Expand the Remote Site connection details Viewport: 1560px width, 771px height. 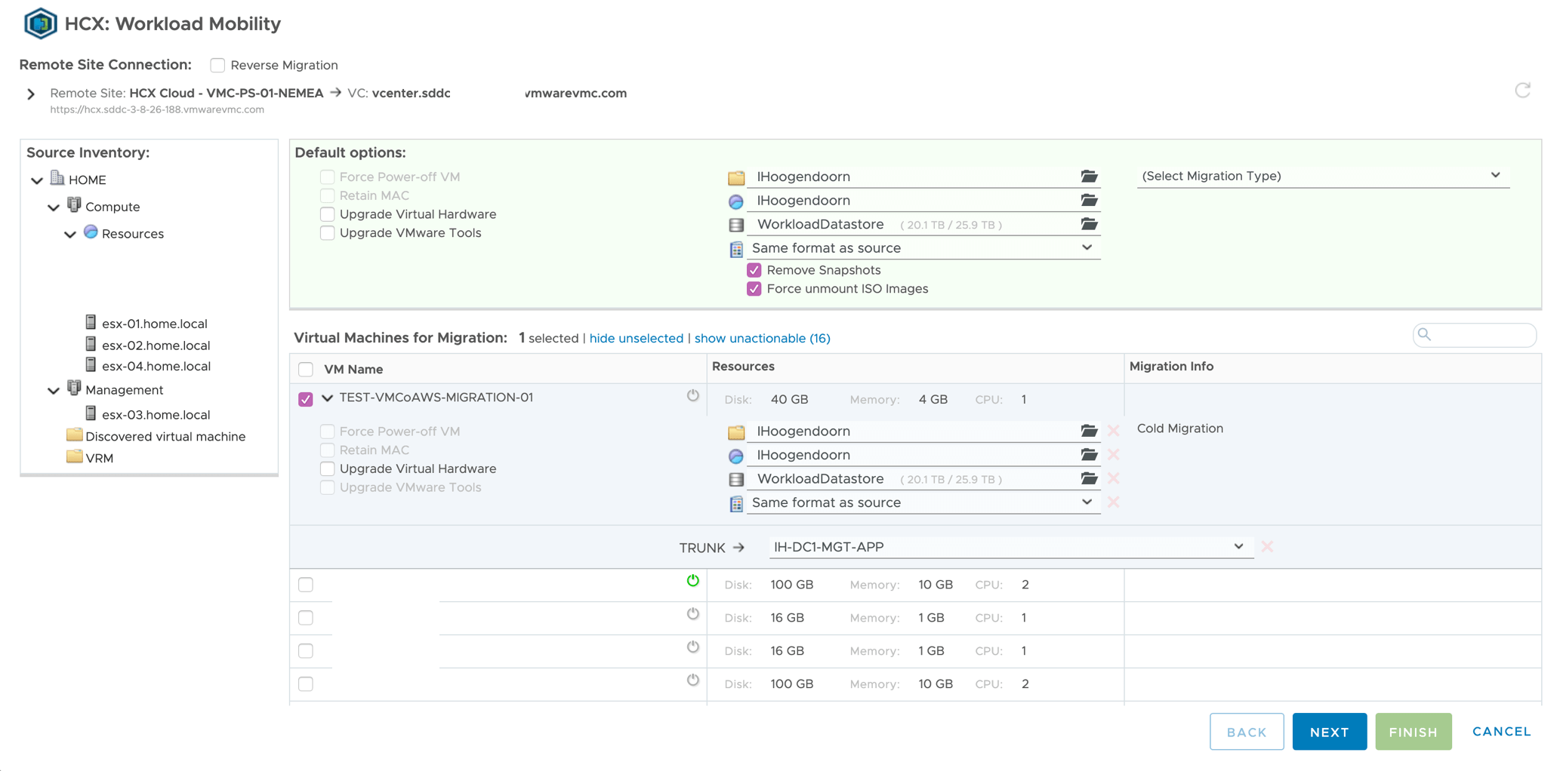coord(31,94)
